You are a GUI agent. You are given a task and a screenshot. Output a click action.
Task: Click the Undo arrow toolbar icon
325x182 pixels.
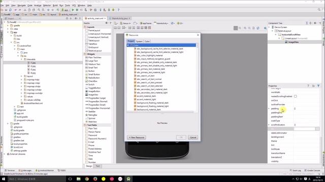pyautogui.click(x=16, y=10)
